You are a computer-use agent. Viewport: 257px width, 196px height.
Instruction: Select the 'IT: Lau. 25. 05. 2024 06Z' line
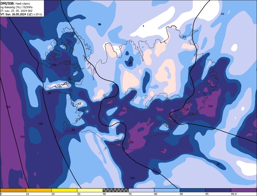pos(16,11)
